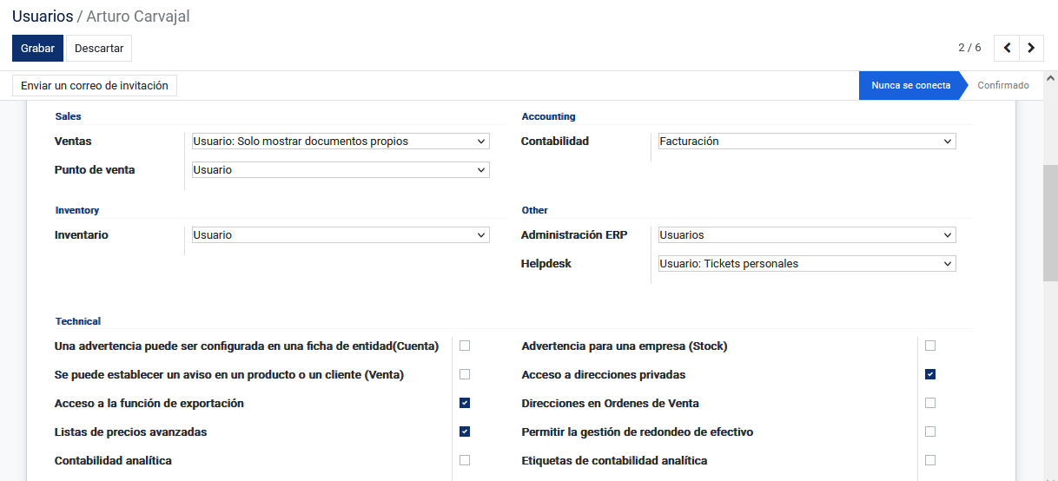Click the Inventory section heading

(x=77, y=210)
